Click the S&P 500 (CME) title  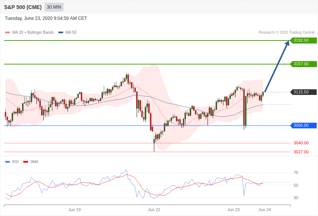point(23,7)
